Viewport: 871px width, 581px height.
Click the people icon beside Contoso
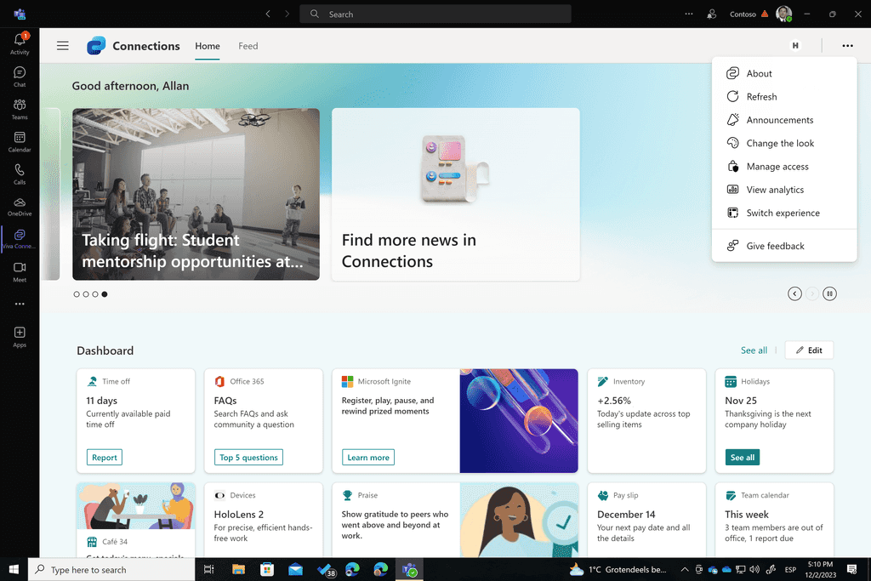(x=711, y=14)
